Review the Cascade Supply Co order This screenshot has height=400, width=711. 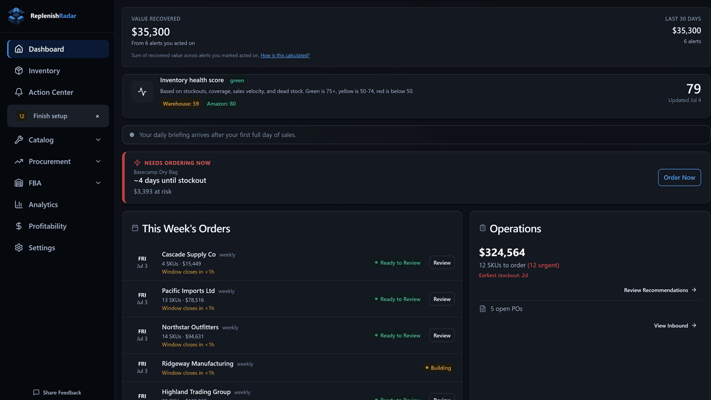(x=442, y=263)
